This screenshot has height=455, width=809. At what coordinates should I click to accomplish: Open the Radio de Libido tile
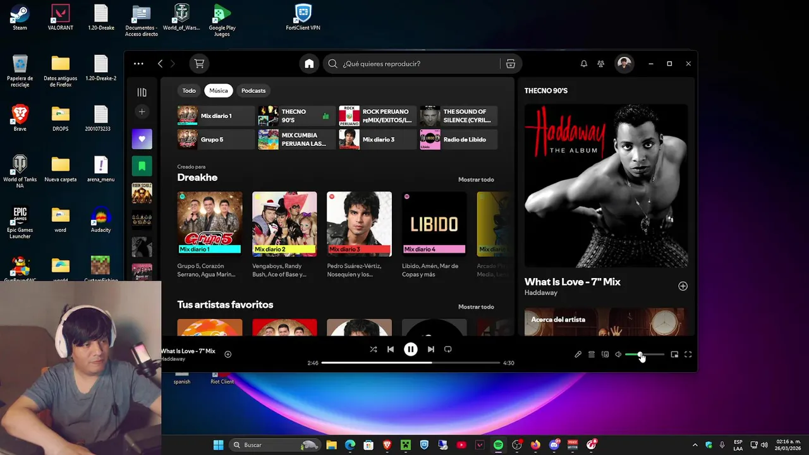458,140
